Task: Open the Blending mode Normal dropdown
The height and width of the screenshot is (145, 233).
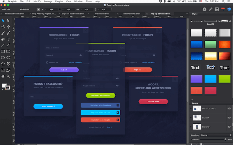Action: coord(216,135)
